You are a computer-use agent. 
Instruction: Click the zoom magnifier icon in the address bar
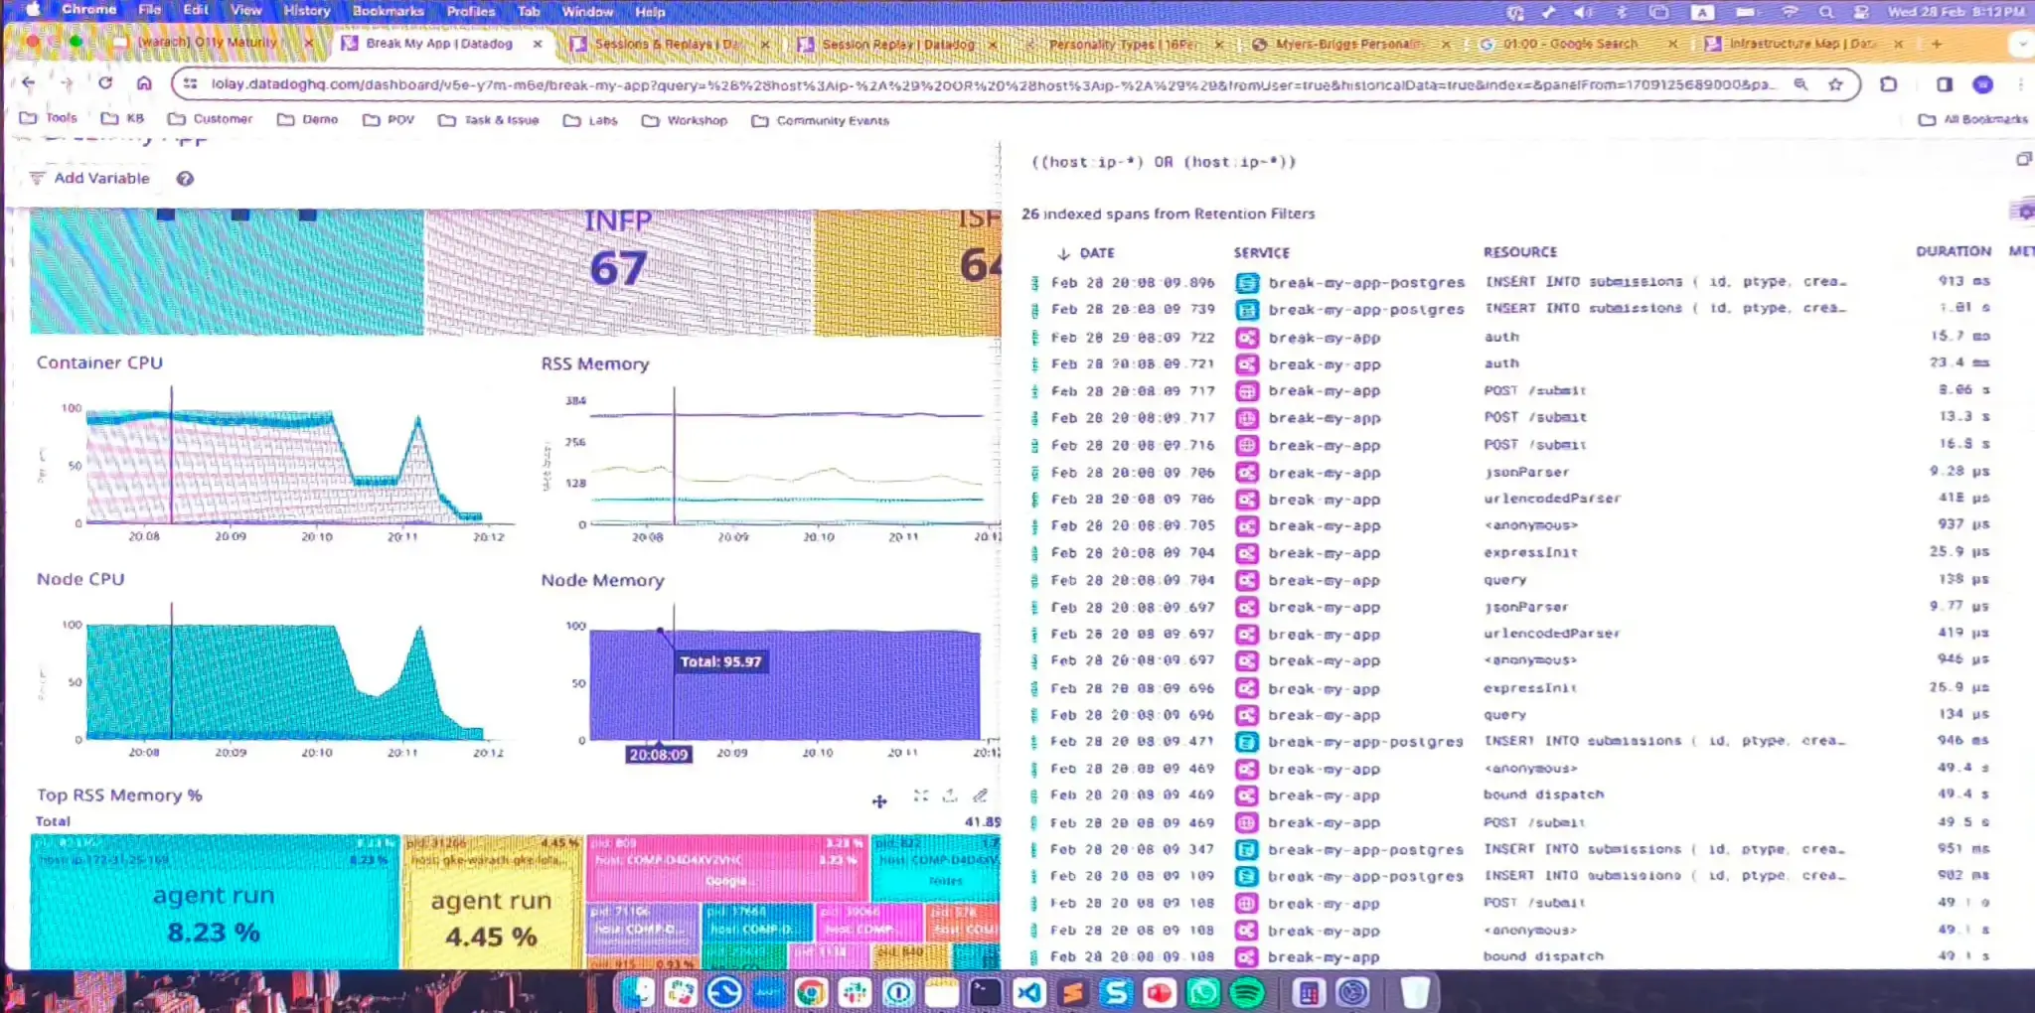tap(1800, 84)
